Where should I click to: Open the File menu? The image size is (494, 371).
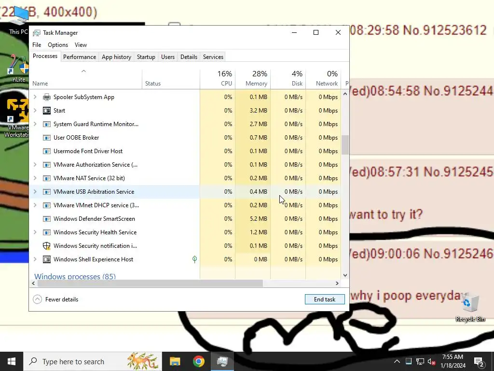pos(37,45)
